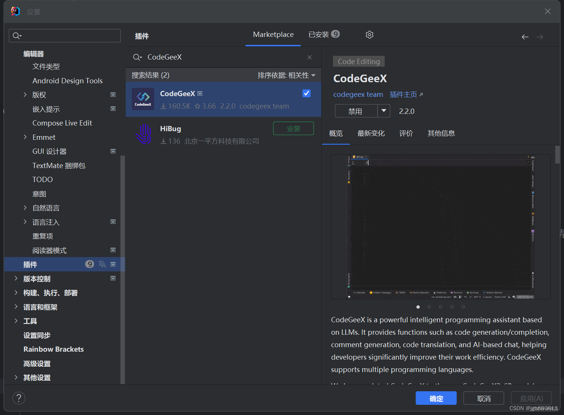The height and width of the screenshot is (415, 564).
Task: Select the last screenshot carousel dot
Action: (x=463, y=307)
